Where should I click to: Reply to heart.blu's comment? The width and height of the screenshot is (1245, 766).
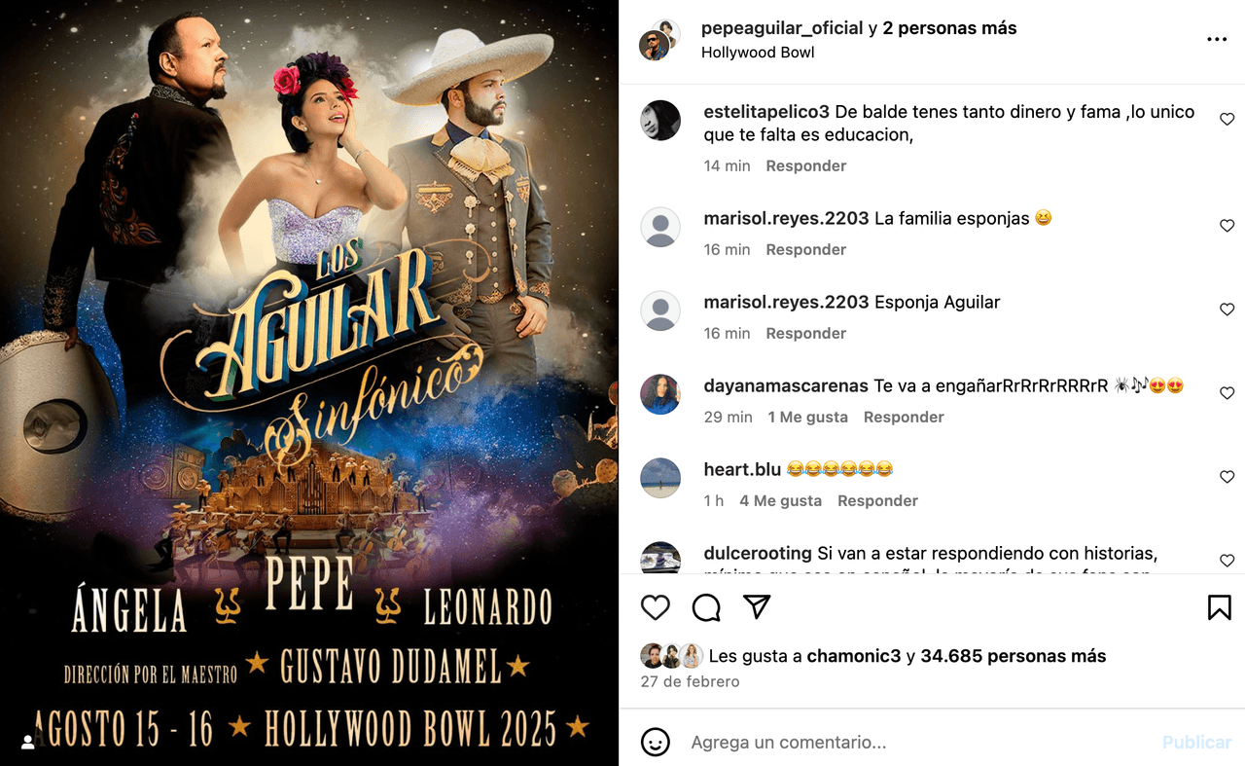click(877, 500)
